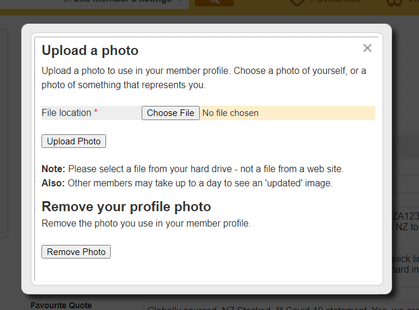Click the 'Remove the photo you use' description

click(x=146, y=224)
